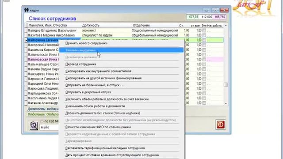Toggle checkbox in Малидов Владимир Васильевич row
283x159 pixels.
[204, 30]
